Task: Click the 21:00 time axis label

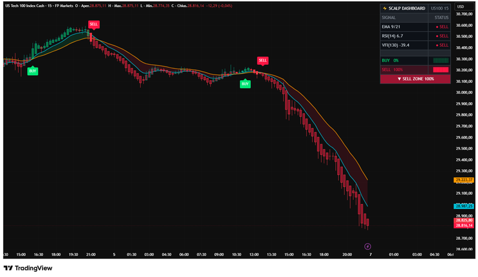Action: coord(91,255)
